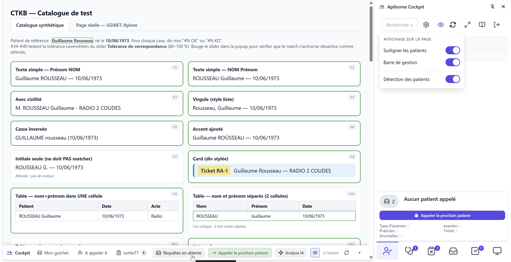Switch to Catalogue synthétique tab

[40, 25]
